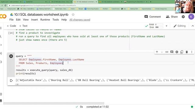Click All changes saved link
195x109 pixels.
(x=80, y=20)
